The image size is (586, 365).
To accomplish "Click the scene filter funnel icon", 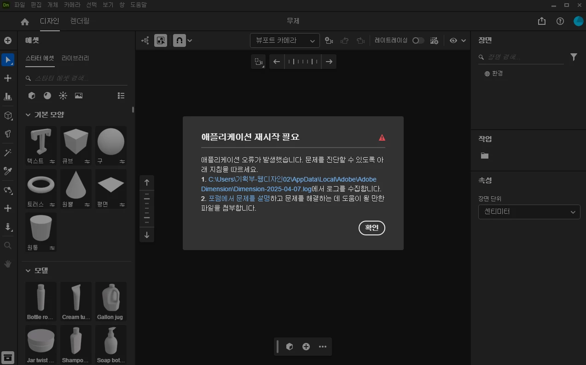I will pyautogui.click(x=574, y=57).
